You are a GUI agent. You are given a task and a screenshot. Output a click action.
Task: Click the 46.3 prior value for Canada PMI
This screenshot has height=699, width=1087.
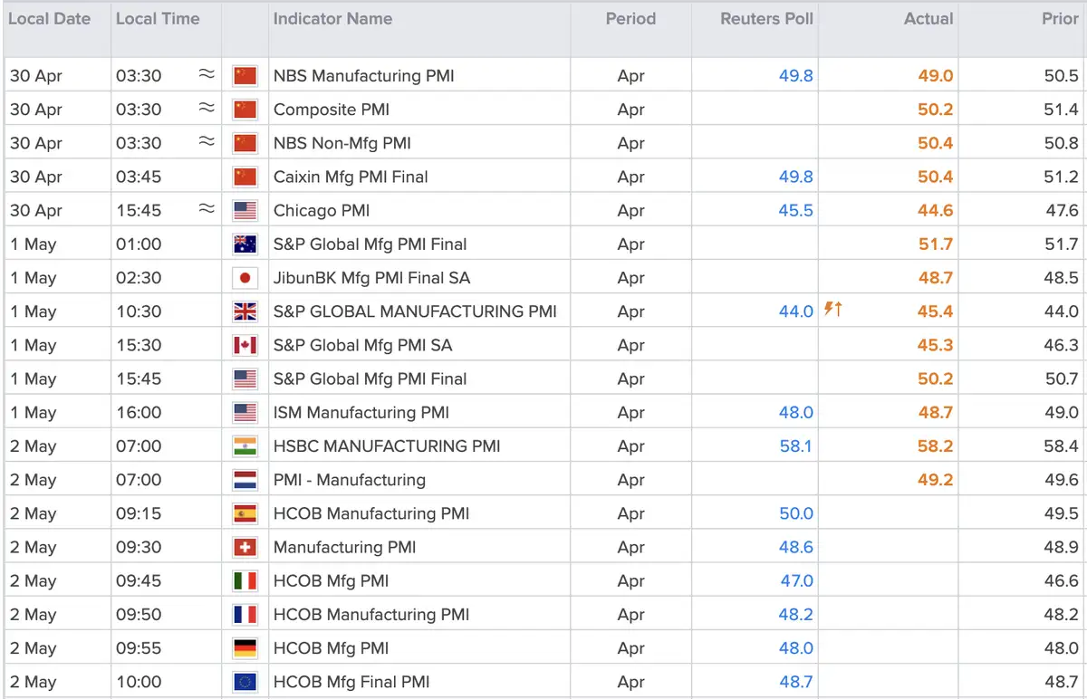pos(1062,345)
